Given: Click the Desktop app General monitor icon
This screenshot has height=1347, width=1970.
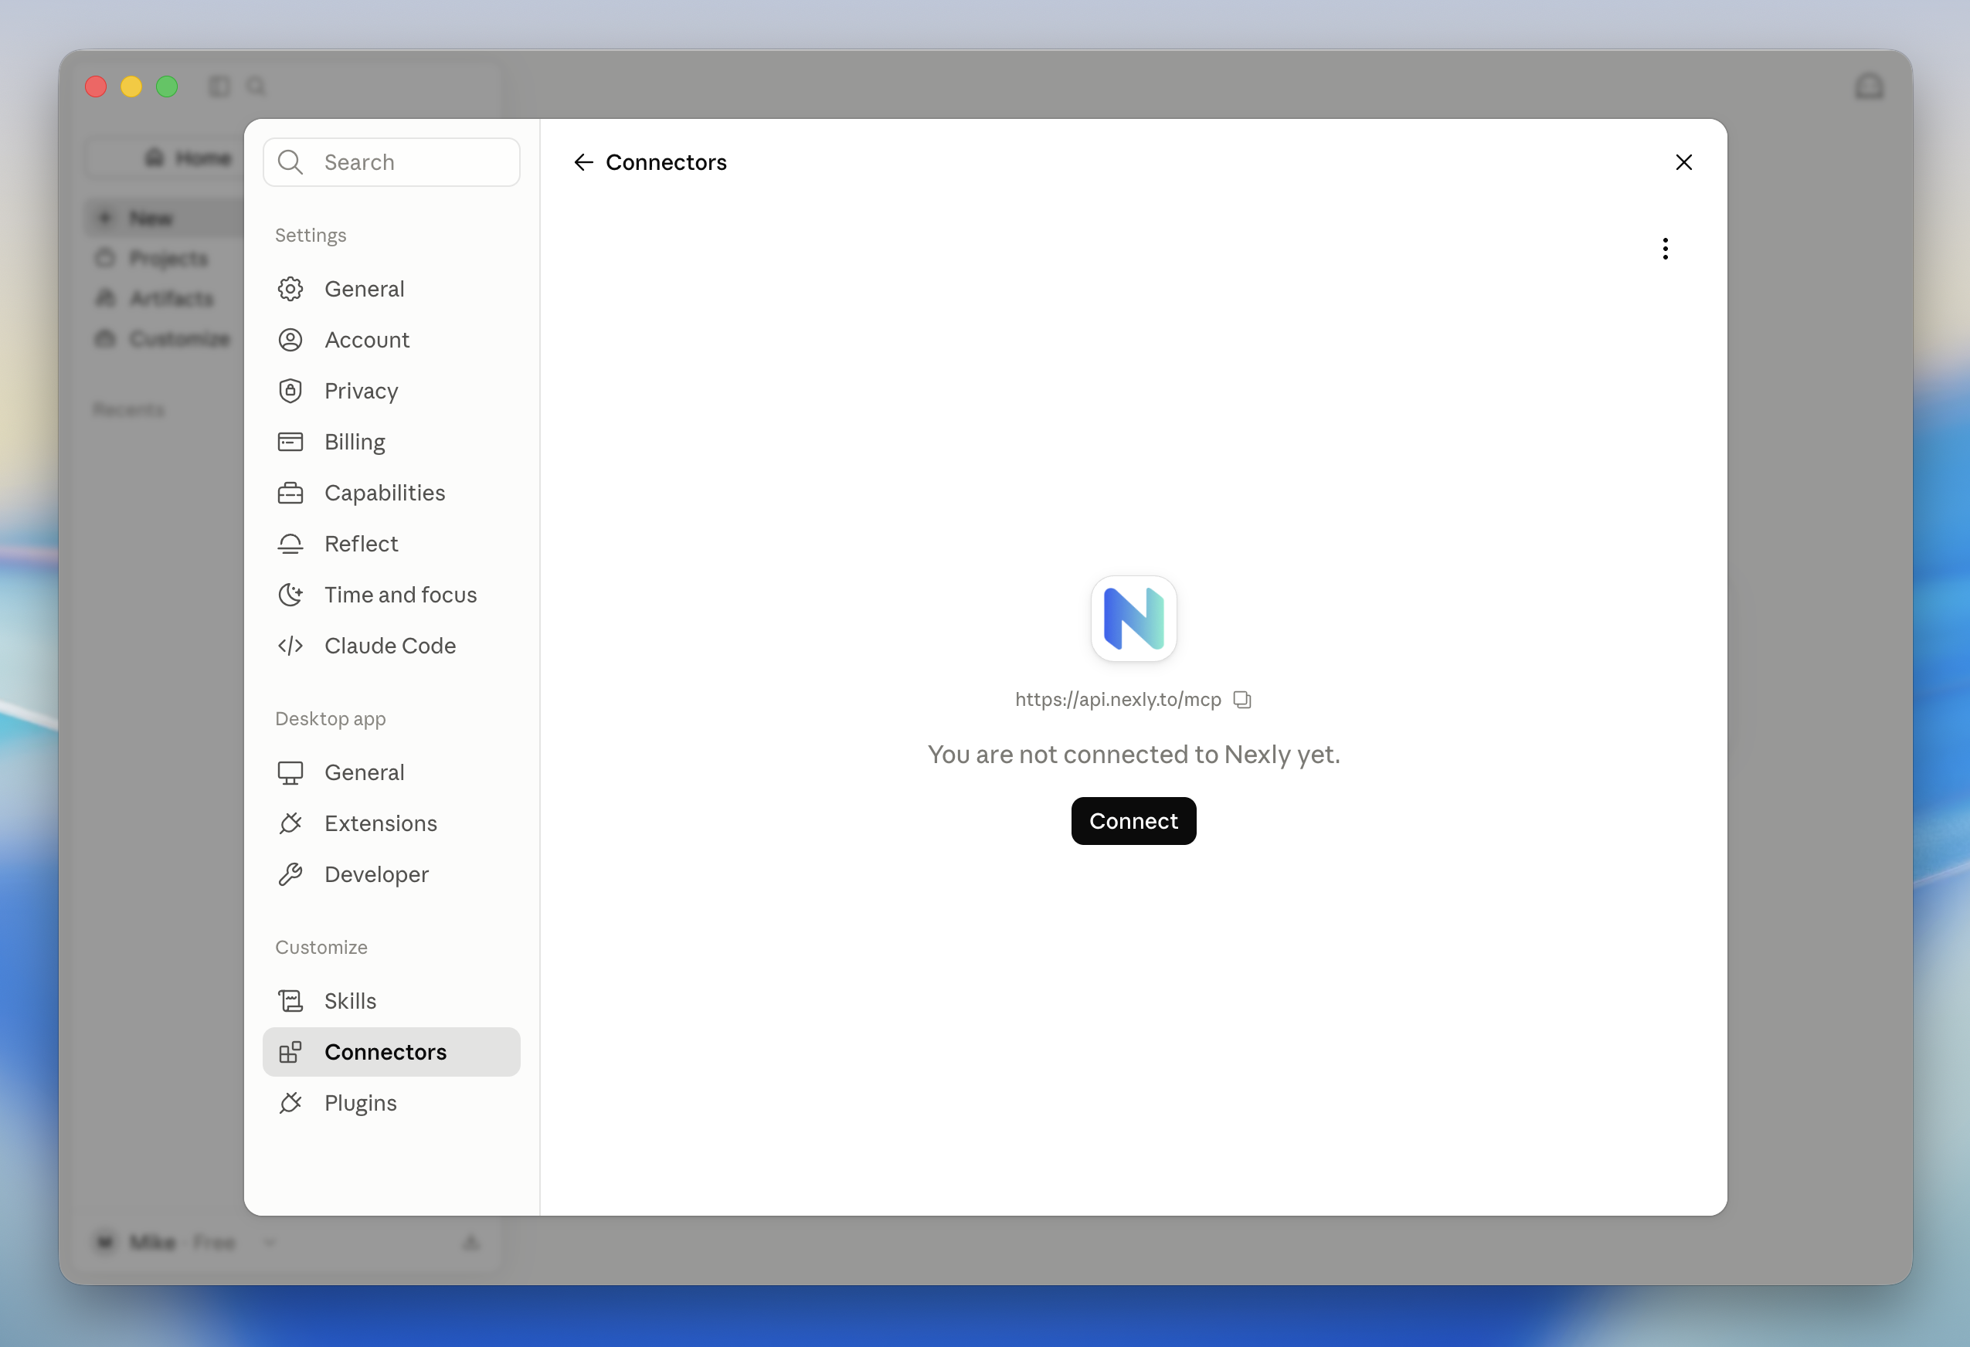Looking at the screenshot, I should pos(290,772).
